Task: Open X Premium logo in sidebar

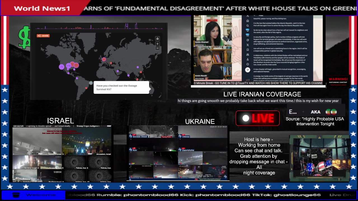Action: 248,45
